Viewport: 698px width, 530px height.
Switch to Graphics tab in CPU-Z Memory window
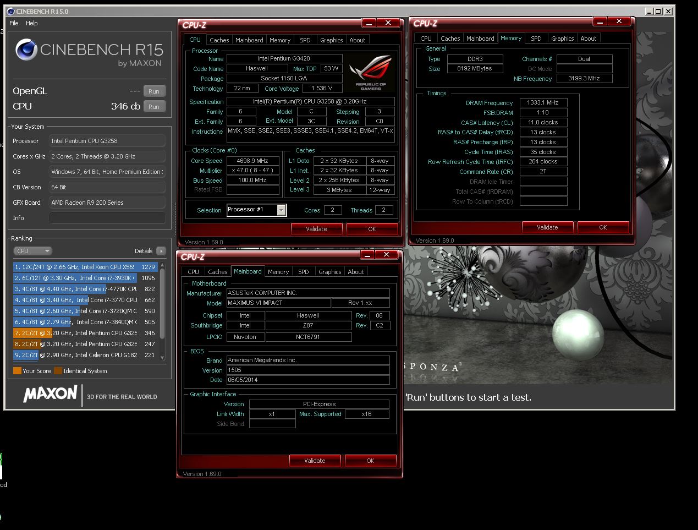point(563,39)
